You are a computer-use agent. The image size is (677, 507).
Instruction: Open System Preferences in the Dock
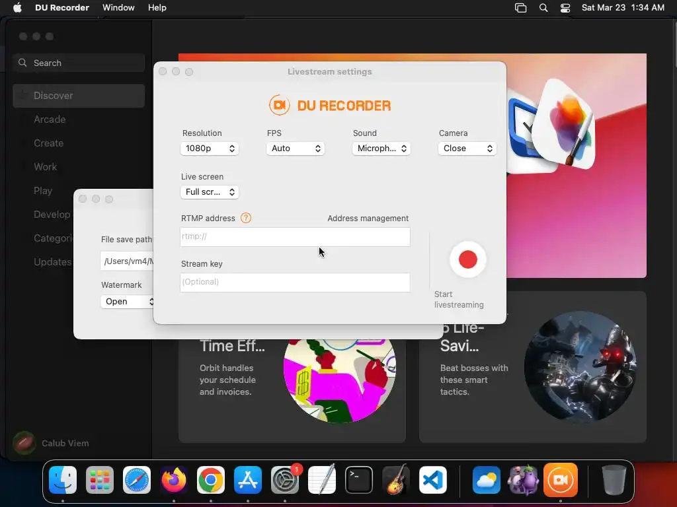(x=285, y=480)
